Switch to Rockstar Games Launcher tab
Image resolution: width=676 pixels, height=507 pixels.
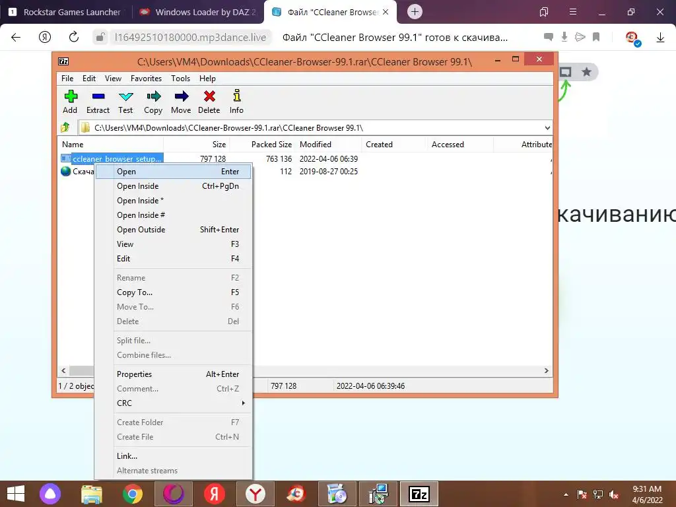(65, 12)
